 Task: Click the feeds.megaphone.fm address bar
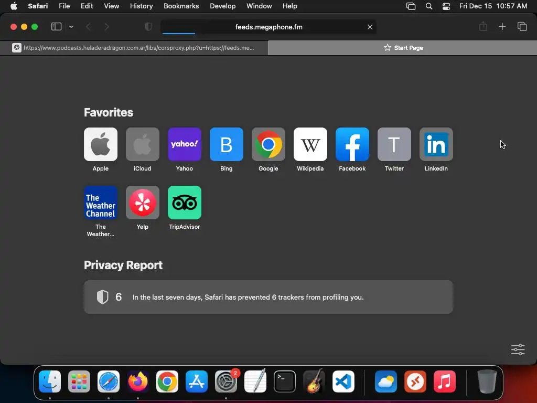pyautogui.click(x=268, y=27)
